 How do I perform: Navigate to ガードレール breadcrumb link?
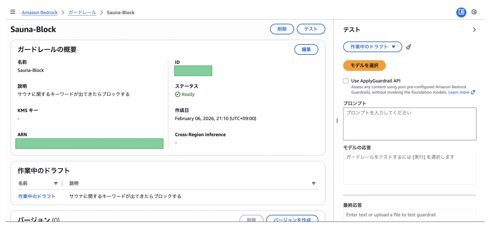tap(82, 12)
